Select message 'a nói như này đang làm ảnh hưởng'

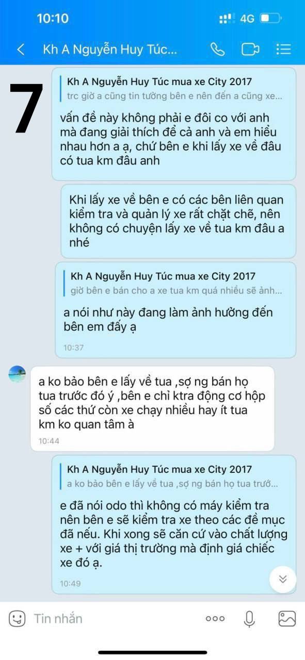(175, 310)
